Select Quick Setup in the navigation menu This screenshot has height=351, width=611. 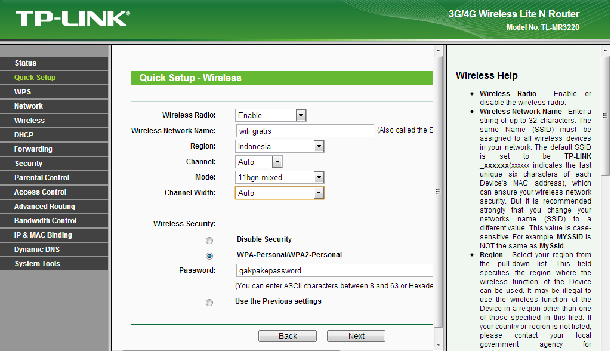pos(36,77)
